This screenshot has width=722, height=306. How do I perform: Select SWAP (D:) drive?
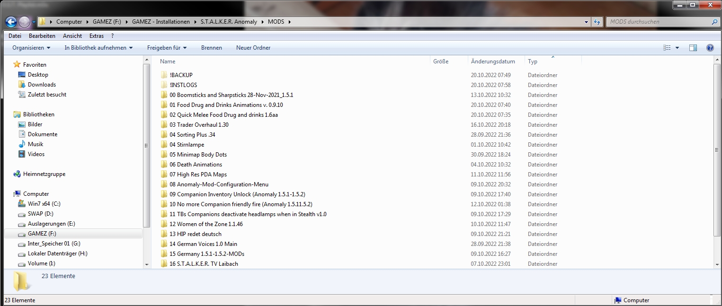(x=41, y=213)
